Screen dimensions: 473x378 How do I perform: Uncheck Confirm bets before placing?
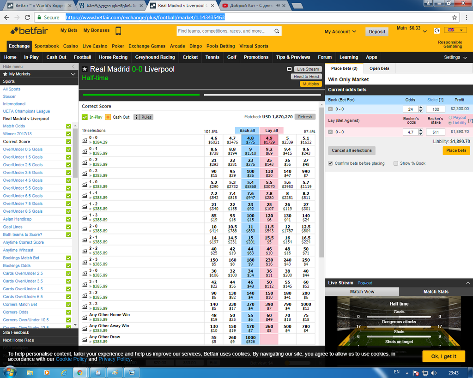(331, 163)
